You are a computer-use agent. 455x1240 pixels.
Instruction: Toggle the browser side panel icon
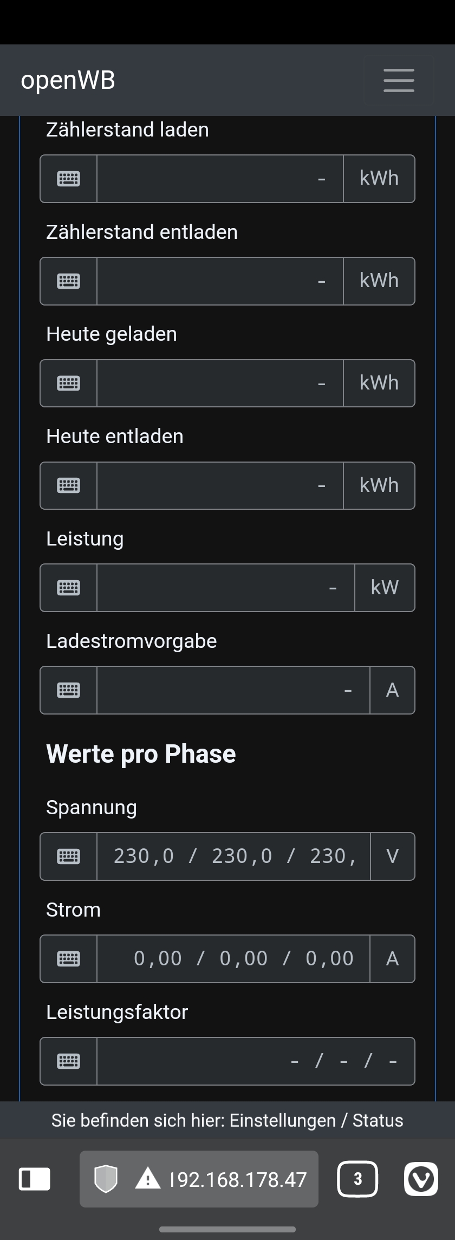click(35, 1179)
